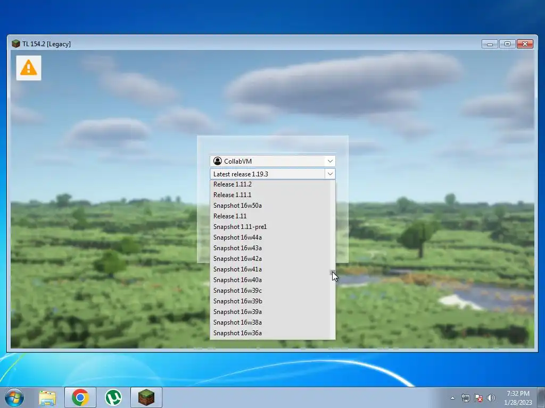
Task: Pick Snapshot 16w50a in the version list
Action: [x=270, y=206]
